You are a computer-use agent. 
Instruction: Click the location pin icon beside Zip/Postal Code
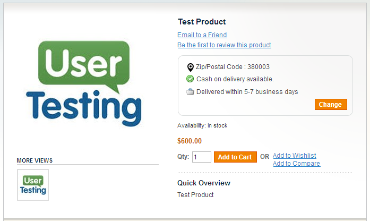click(191, 67)
